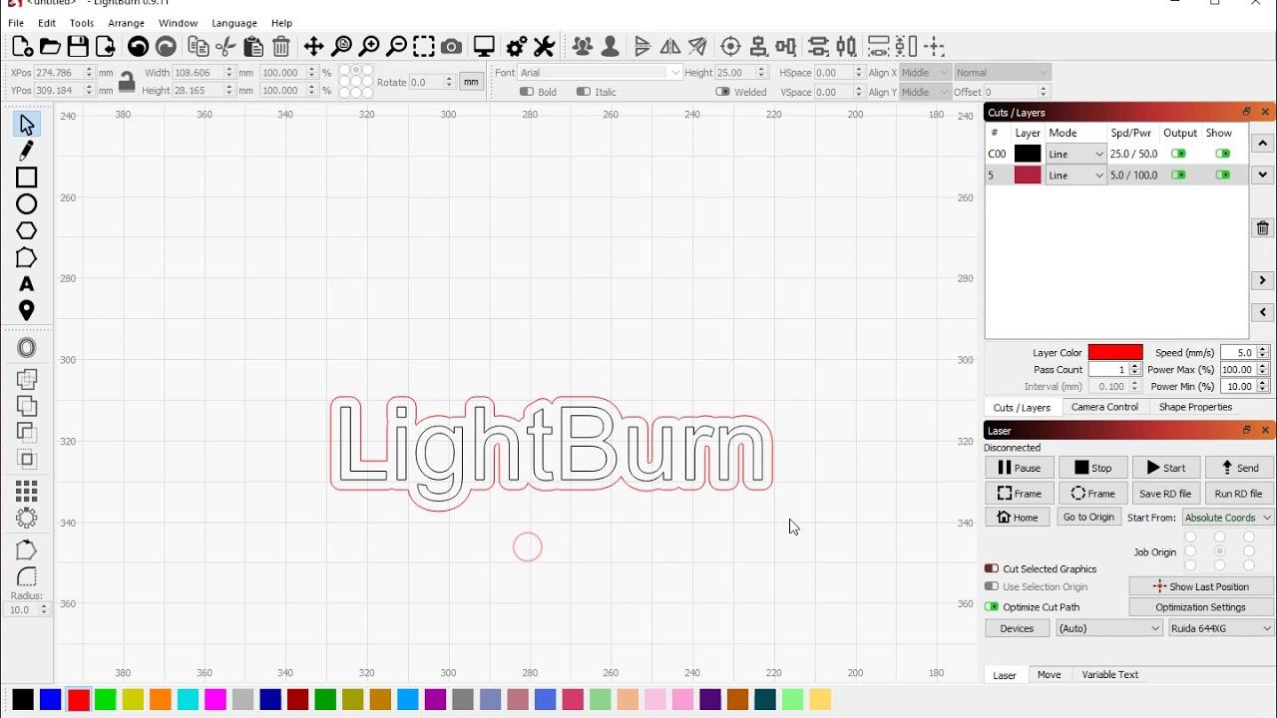Click the Devices button
This screenshot has height=718, width=1277.
point(1018,628)
